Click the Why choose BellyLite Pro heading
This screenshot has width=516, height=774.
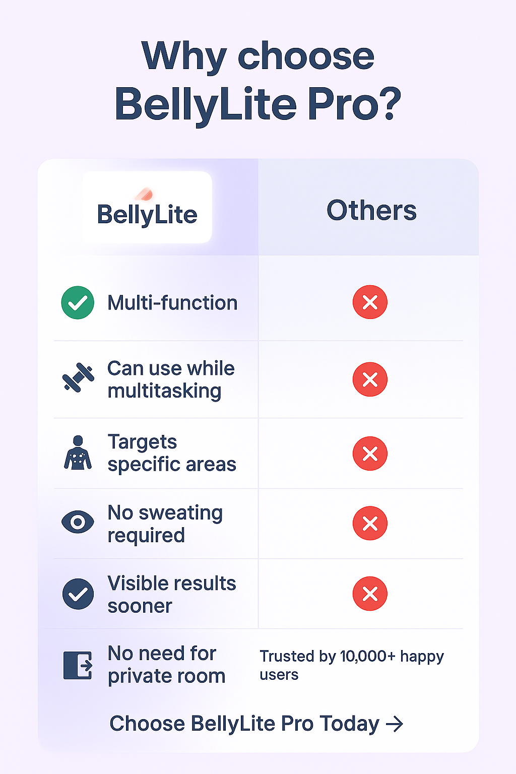pyautogui.click(x=258, y=81)
